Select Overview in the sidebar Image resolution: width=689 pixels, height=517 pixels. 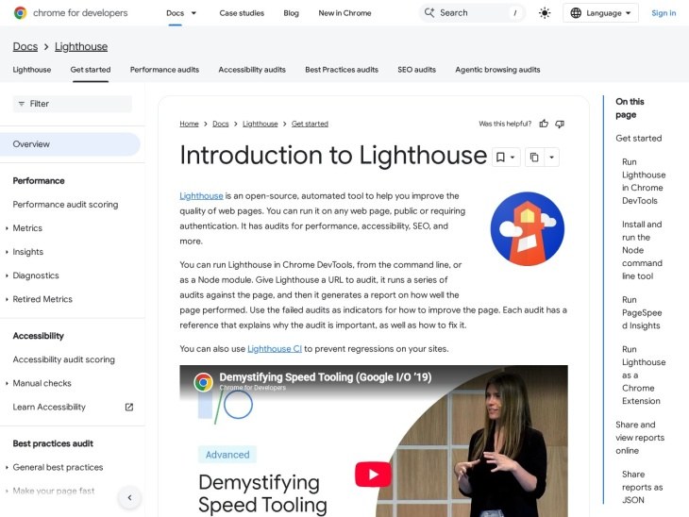pyautogui.click(x=70, y=144)
